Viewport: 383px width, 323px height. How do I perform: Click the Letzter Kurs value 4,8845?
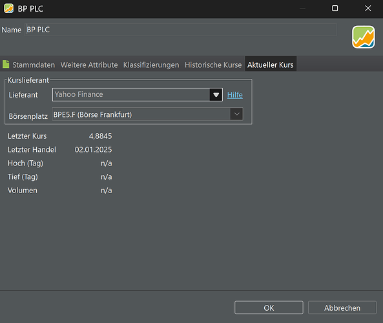[x=100, y=136]
